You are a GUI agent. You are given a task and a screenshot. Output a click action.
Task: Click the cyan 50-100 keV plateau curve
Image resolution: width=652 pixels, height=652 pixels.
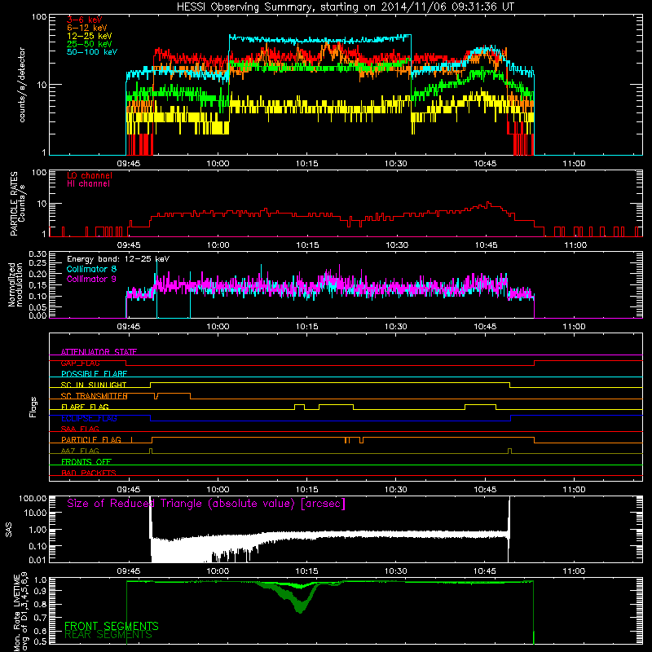[x=320, y=40]
